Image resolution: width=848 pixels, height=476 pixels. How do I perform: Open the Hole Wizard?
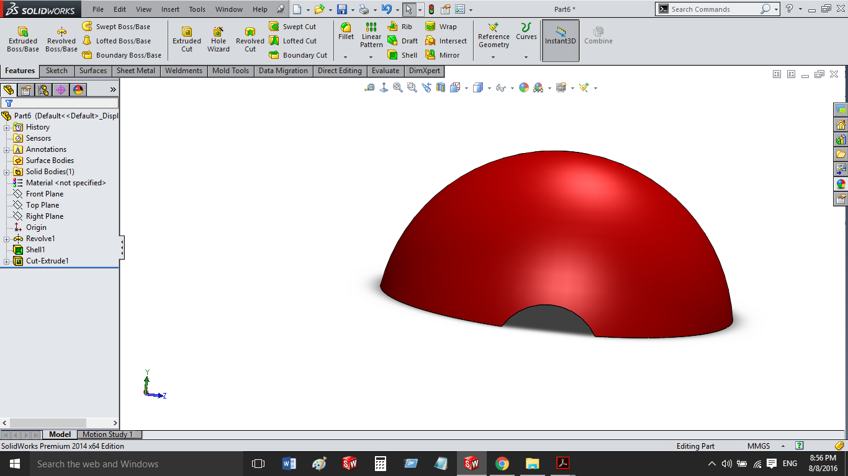click(219, 40)
